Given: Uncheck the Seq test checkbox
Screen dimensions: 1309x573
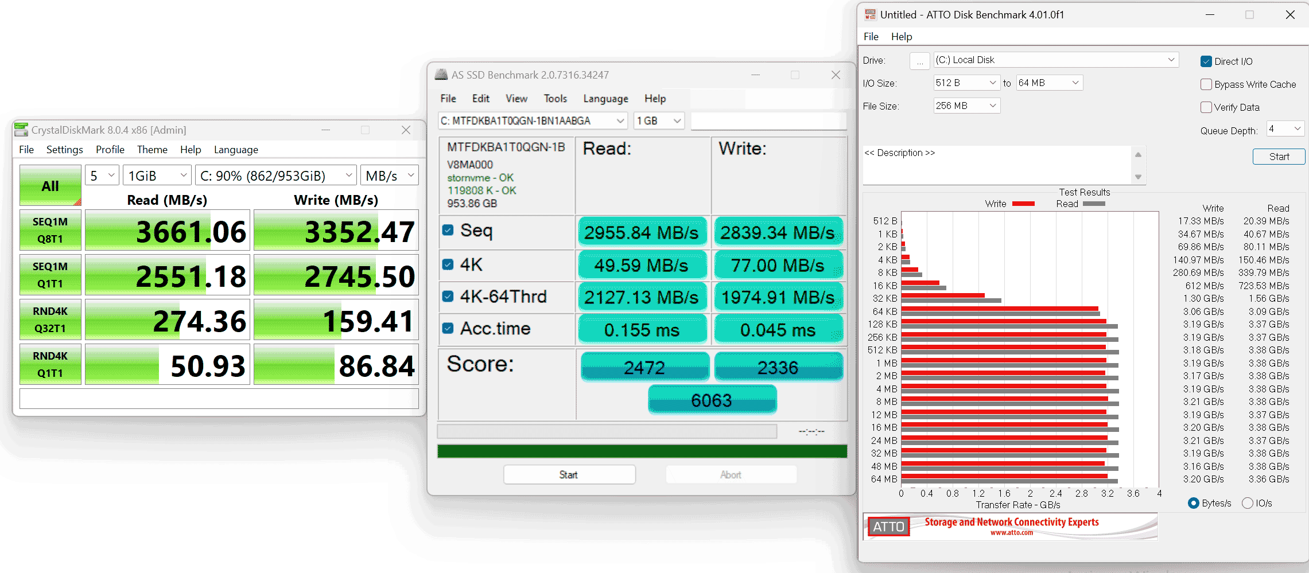Looking at the screenshot, I should click(448, 231).
